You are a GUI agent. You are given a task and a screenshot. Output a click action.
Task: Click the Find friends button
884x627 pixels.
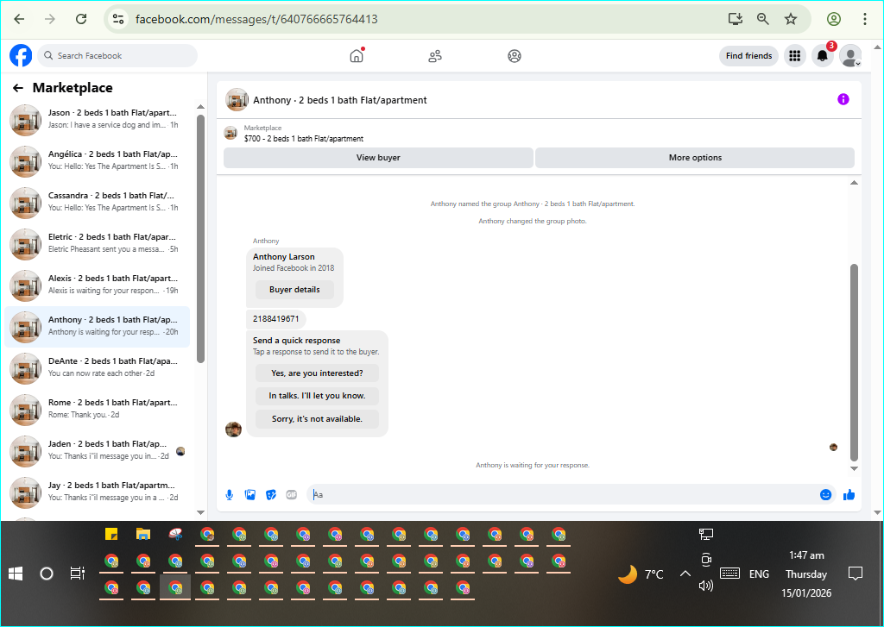tap(748, 56)
